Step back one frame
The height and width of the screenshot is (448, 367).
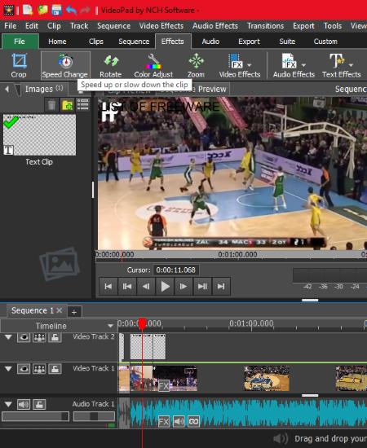(x=146, y=286)
